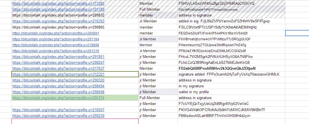The image size is (309, 124).
Task: Select address cell starting FHevrneuc
Action: [x=232, y=45]
